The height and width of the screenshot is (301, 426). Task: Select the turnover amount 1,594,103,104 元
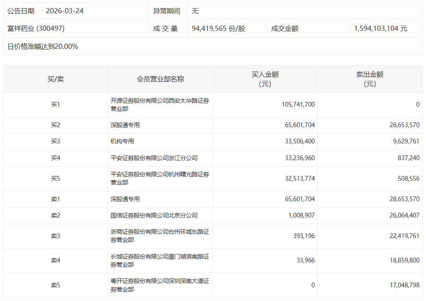[x=384, y=28]
